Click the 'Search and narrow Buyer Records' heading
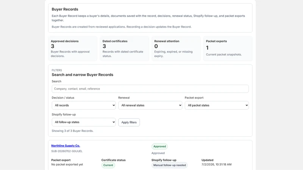303x170 pixels. tap(82, 75)
